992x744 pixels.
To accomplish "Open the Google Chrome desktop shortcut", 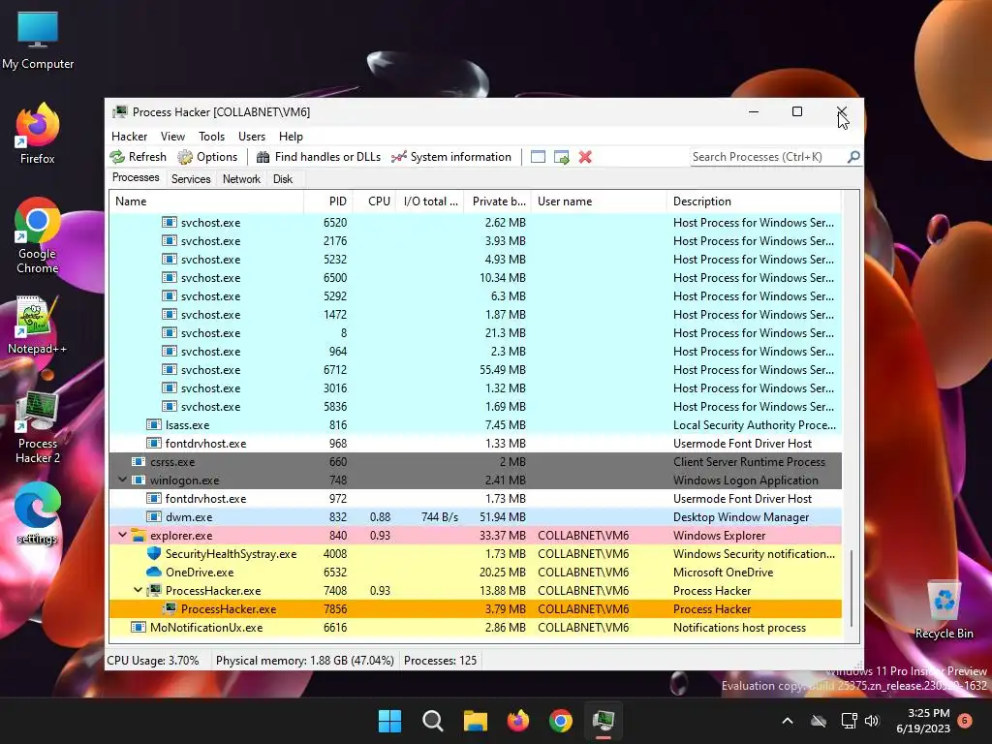I will [38, 235].
